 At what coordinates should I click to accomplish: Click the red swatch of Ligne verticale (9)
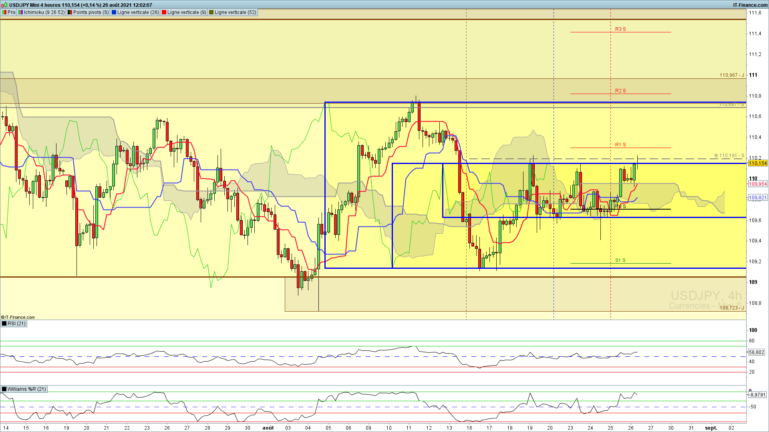164,12
